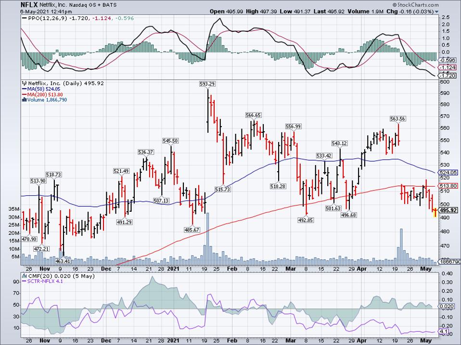Click the 492.85 low label
Screen dimensions: 461x345
click(306, 220)
